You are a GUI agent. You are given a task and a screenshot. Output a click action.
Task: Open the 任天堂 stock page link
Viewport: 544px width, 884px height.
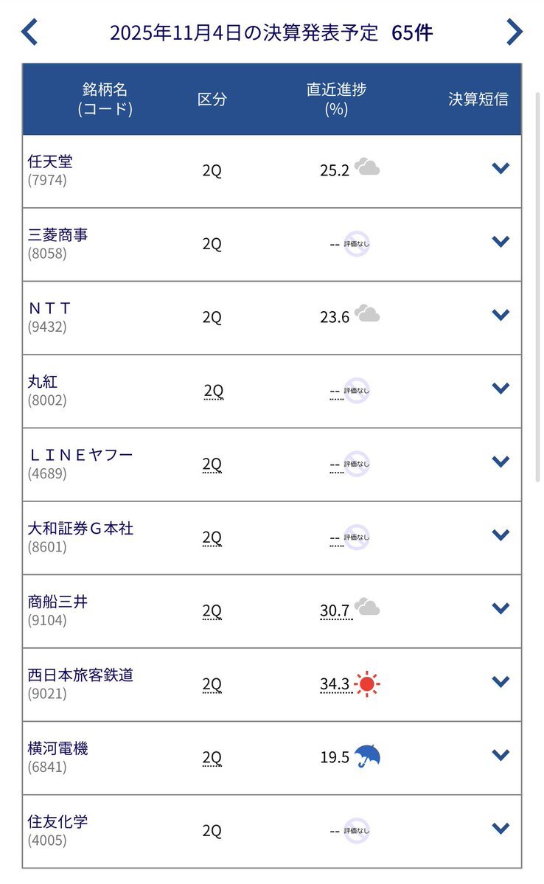coord(50,161)
